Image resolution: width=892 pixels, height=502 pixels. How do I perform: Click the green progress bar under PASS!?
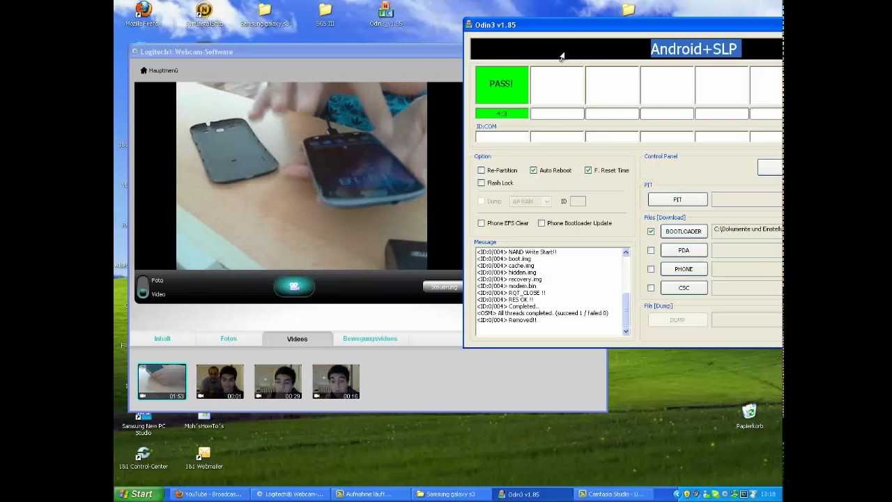(x=502, y=114)
